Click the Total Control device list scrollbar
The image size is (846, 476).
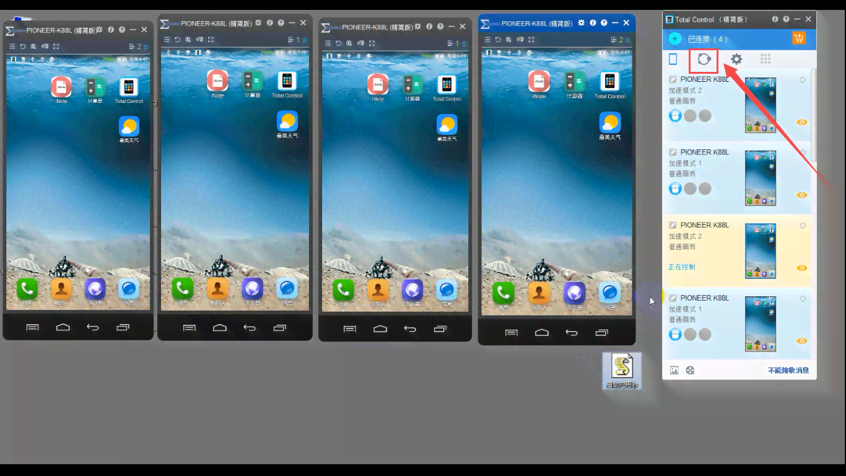[x=813, y=115]
